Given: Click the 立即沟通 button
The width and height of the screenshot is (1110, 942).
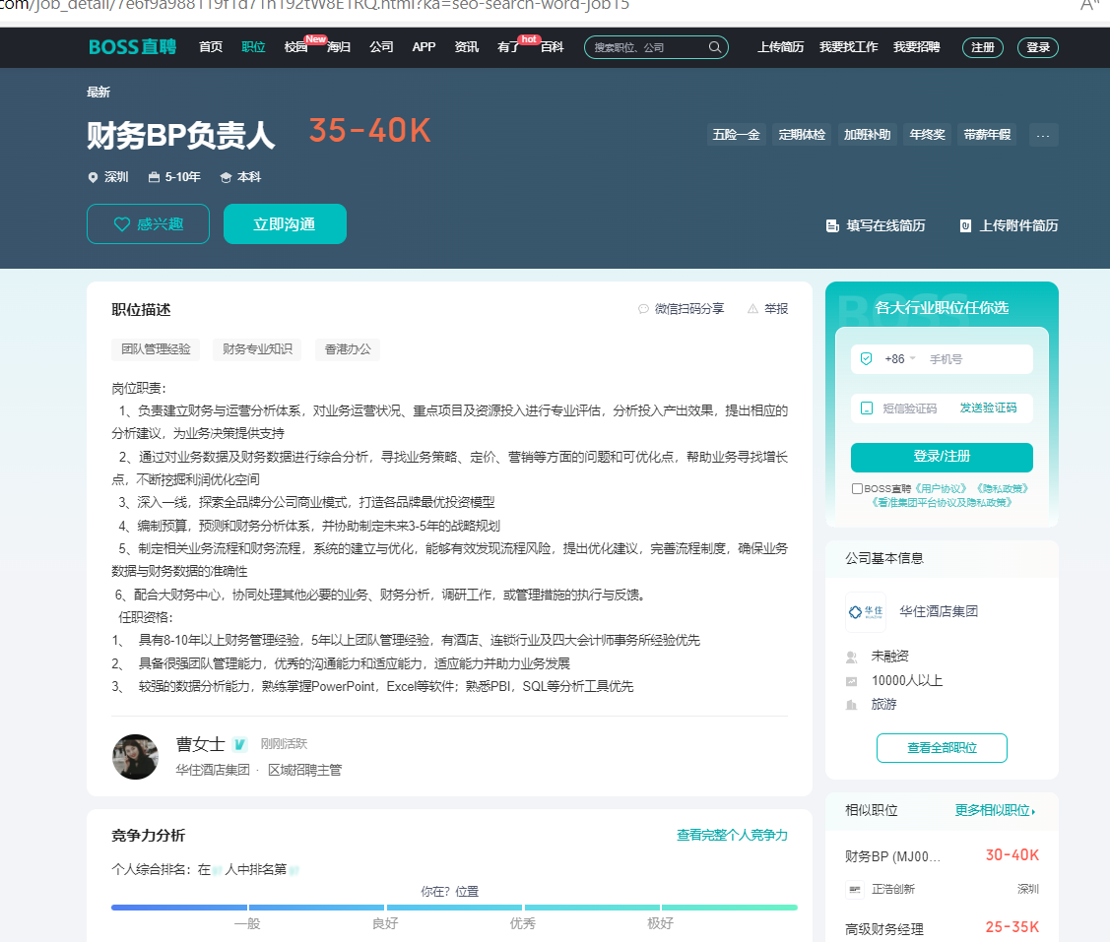Looking at the screenshot, I should pyautogui.click(x=285, y=224).
